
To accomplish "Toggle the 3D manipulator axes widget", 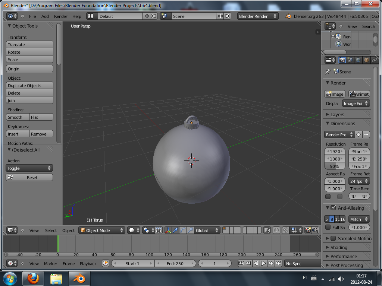I will [x=168, y=230].
